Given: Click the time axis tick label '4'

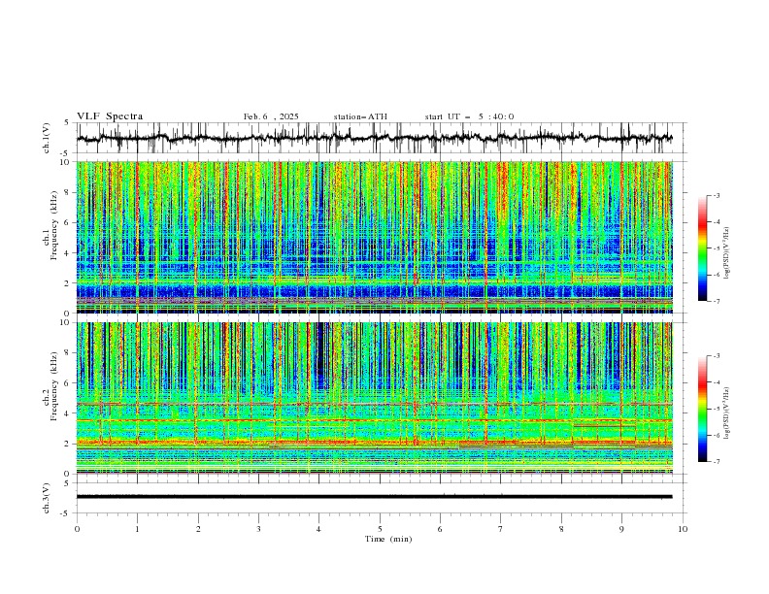Looking at the screenshot, I should [318, 529].
